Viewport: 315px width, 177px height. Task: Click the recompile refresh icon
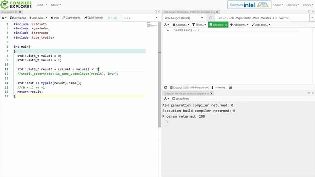pos(165,88)
